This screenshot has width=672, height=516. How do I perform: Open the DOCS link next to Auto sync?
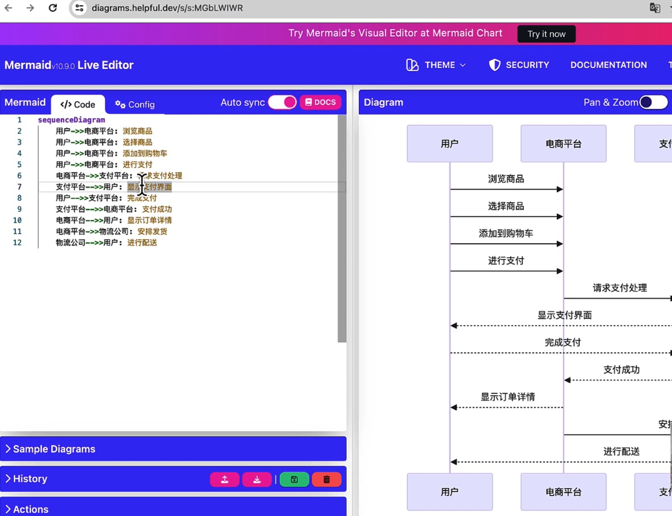click(320, 102)
